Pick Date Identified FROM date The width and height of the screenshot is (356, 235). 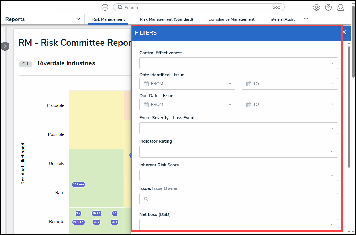tap(187, 84)
